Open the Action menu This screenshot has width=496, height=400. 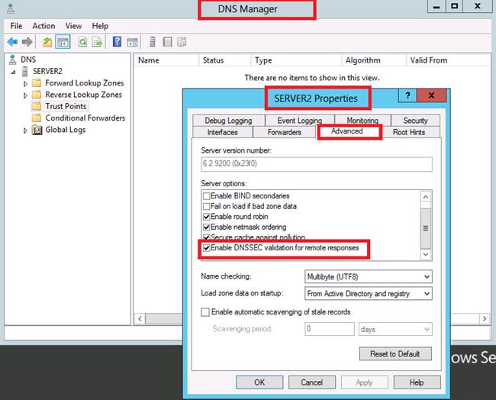click(x=43, y=26)
